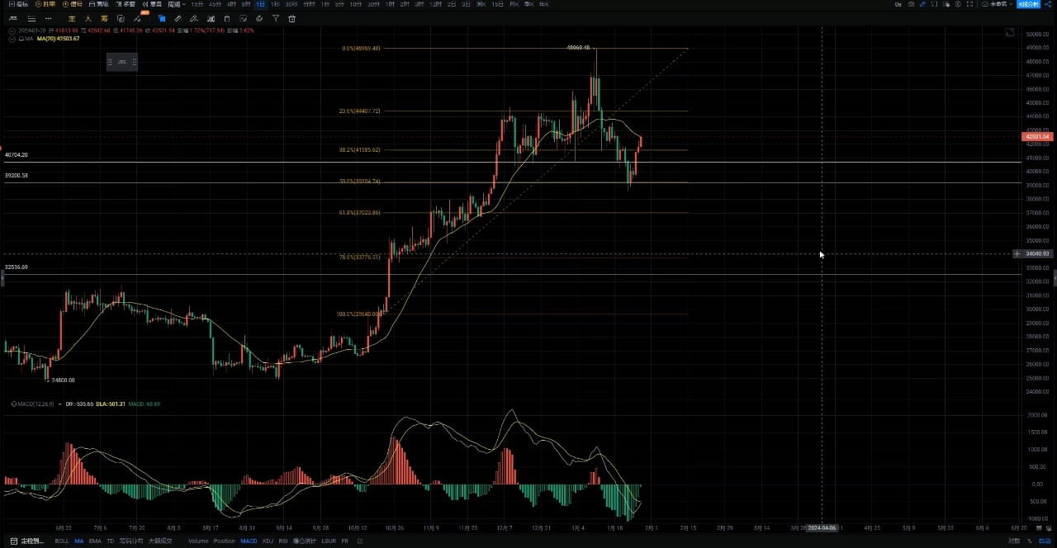Click the fullscreen icon in top right toolbar
Screen dimensions: 1057x548
pos(969,4)
